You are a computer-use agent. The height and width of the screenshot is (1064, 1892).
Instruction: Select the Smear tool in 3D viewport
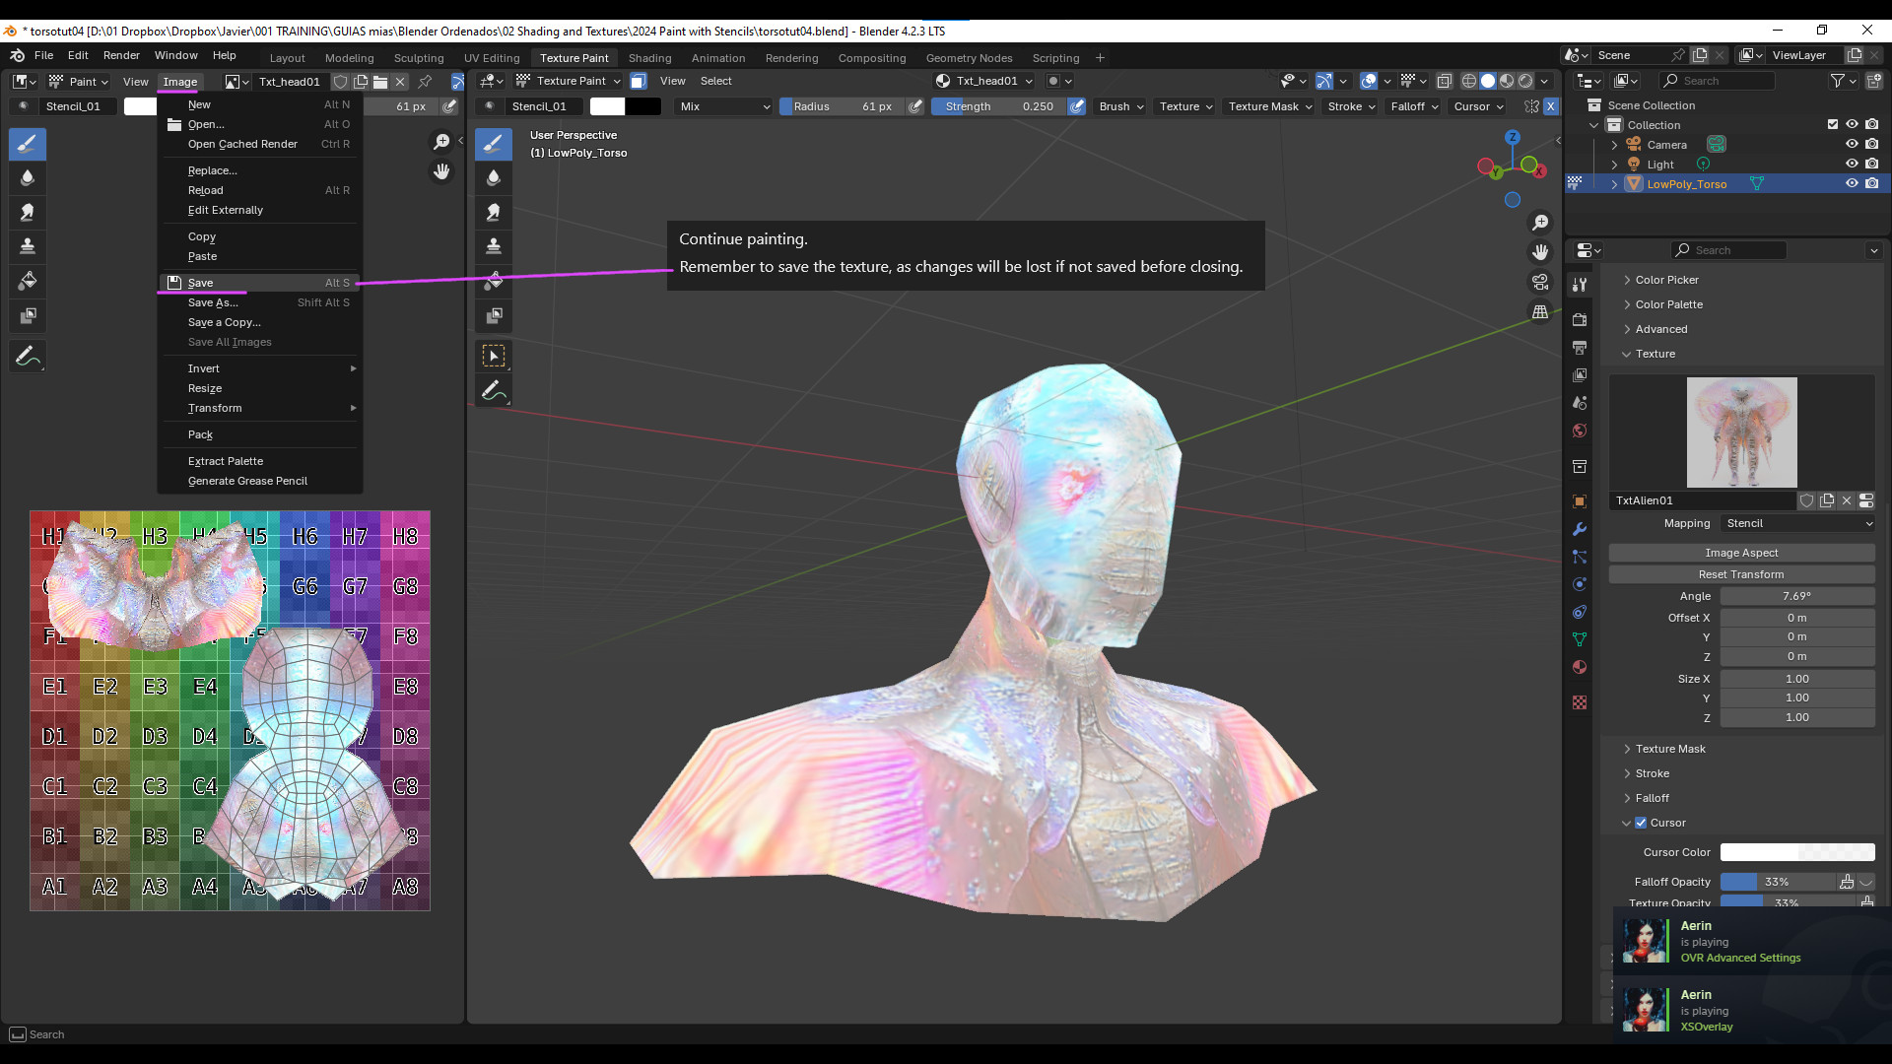click(494, 212)
